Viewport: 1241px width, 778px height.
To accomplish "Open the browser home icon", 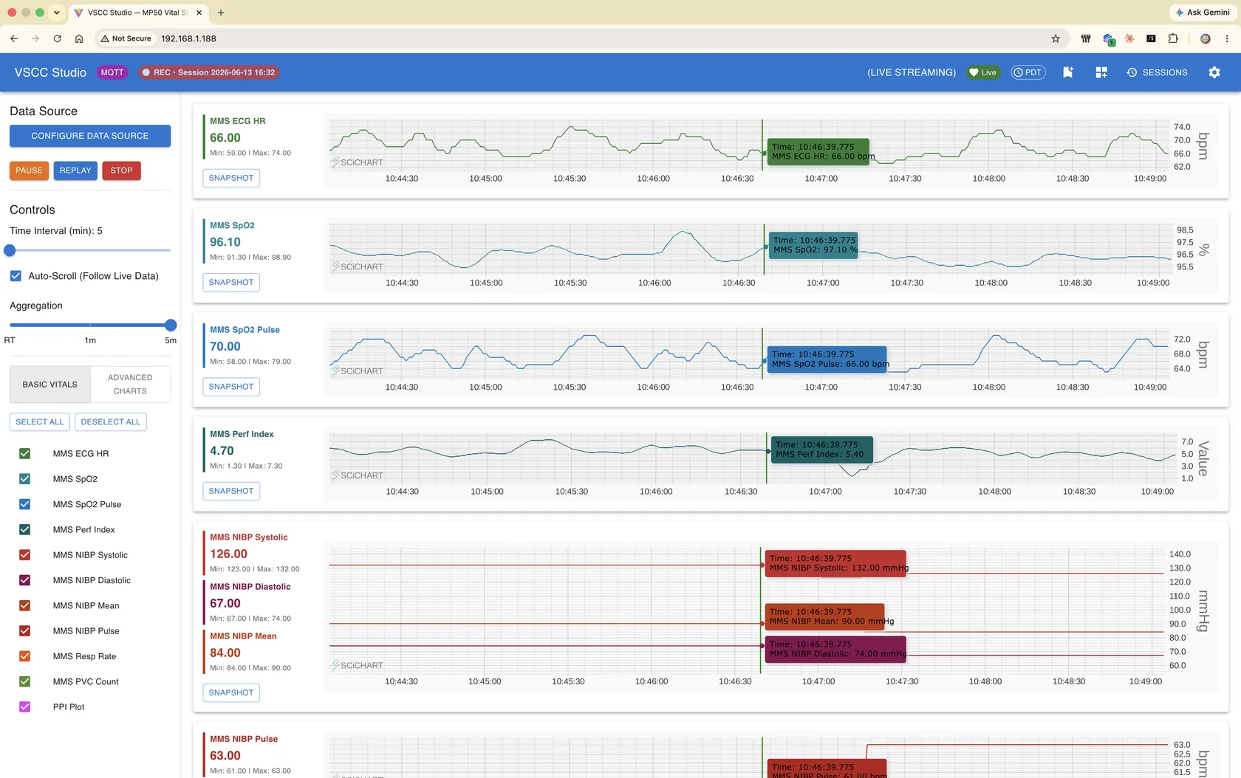I will point(79,38).
